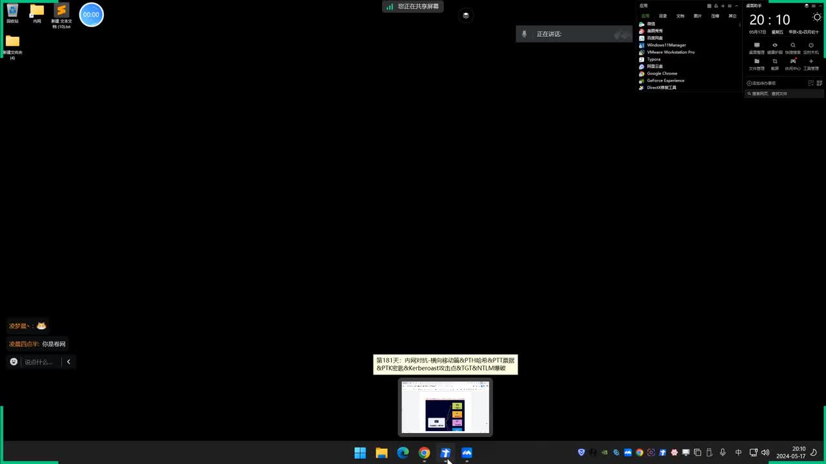Select the 应用 tab in app panel
Image resolution: width=826 pixels, height=464 pixels.
pyautogui.click(x=645, y=16)
